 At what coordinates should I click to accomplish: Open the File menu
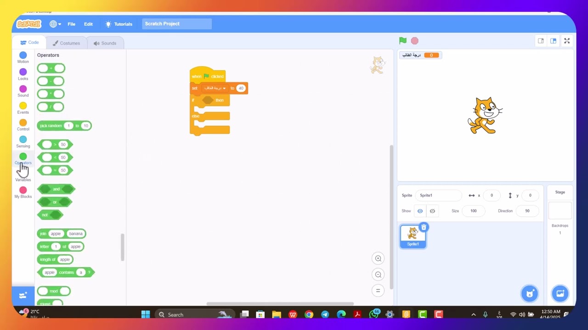[x=72, y=24]
